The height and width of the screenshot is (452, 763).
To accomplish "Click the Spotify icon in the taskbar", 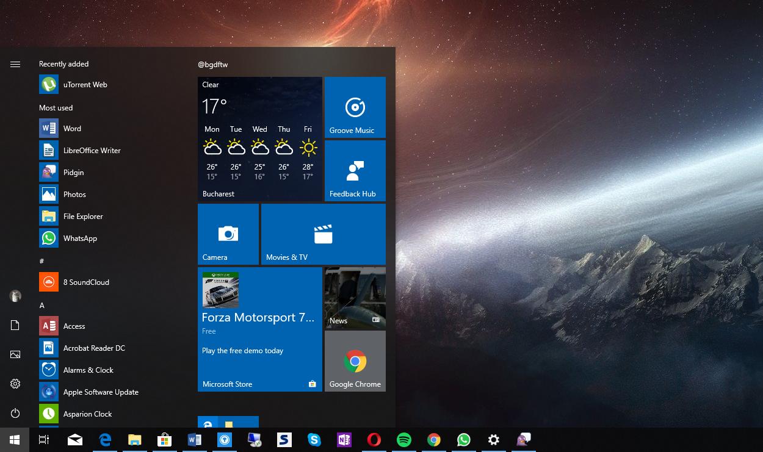I will click(x=403, y=440).
